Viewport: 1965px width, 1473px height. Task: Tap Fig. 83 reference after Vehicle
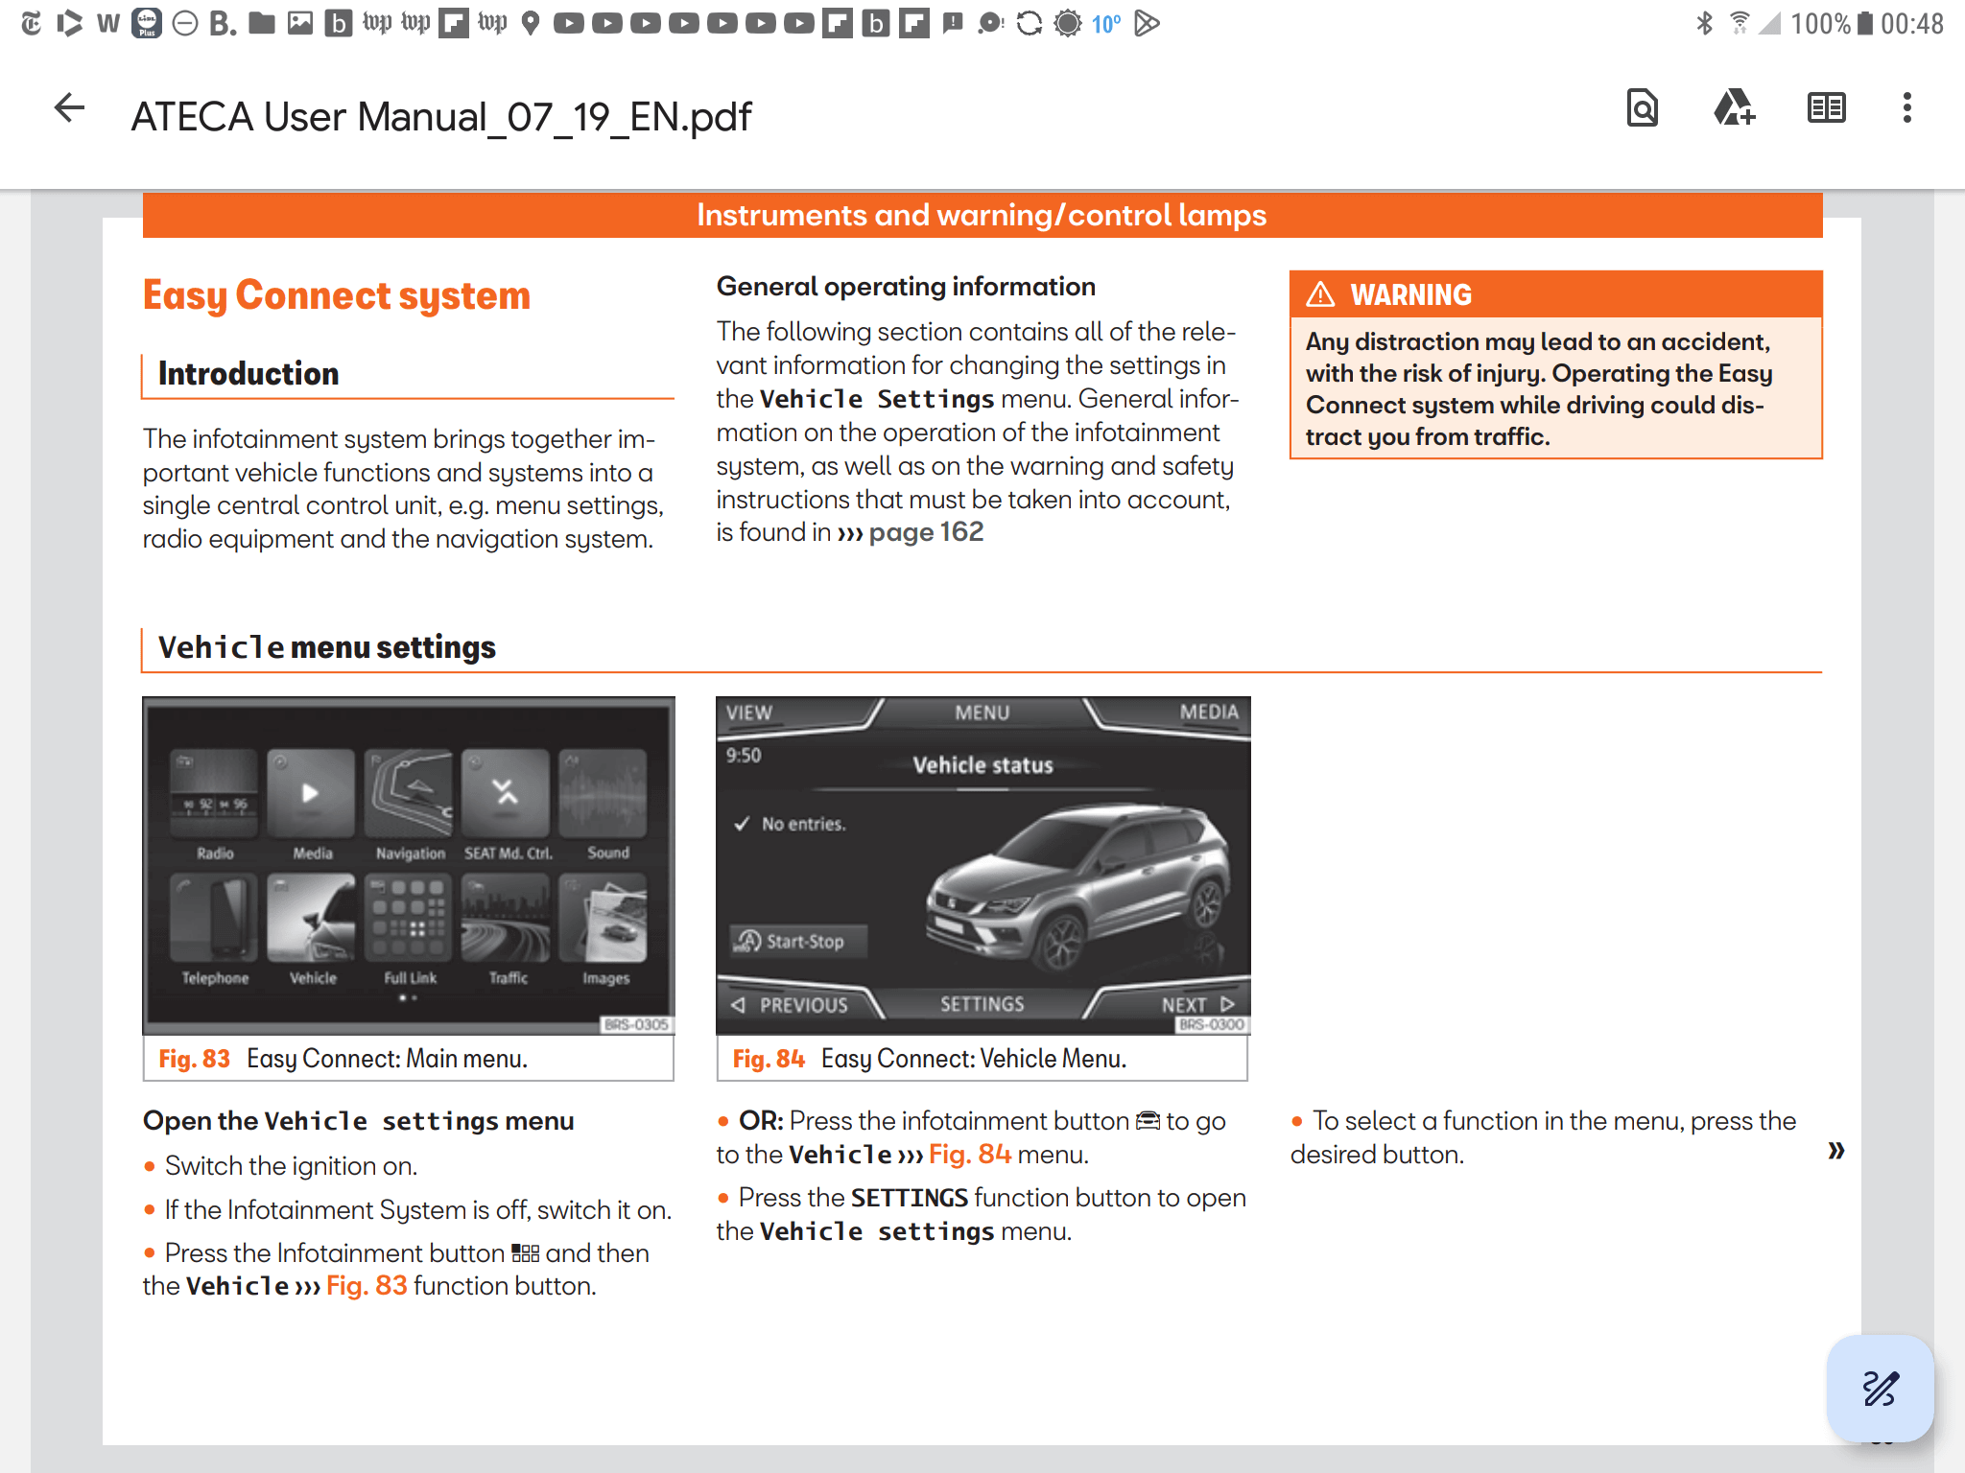[366, 1286]
